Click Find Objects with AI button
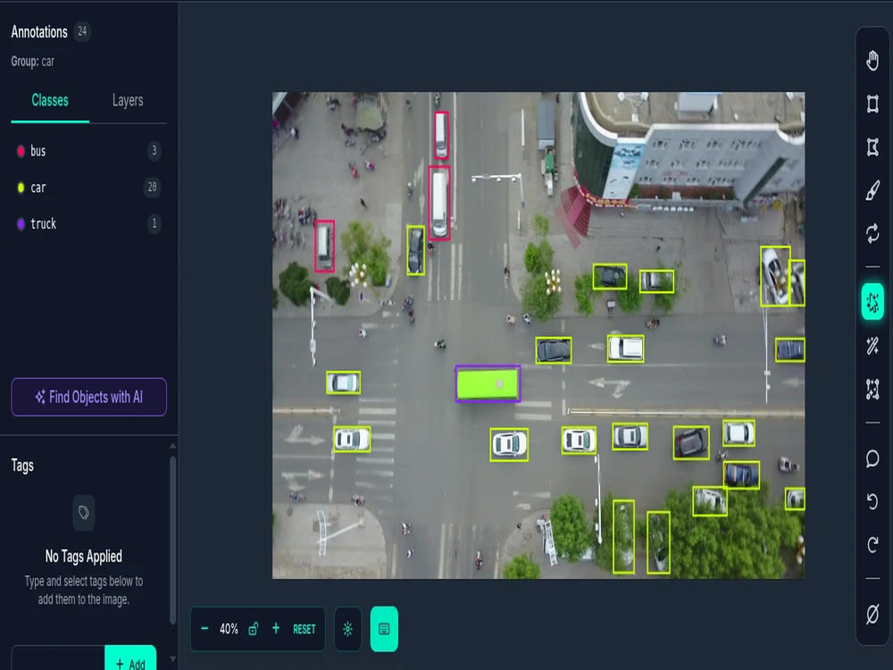Screen dimensions: 893x670 (88, 398)
